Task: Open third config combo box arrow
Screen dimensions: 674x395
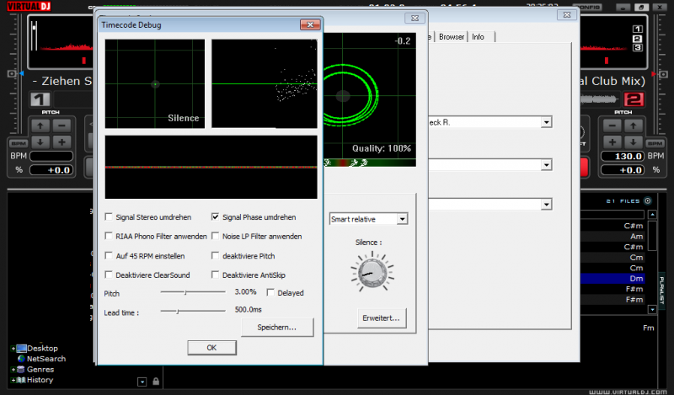Action: click(x=546, y=204)
